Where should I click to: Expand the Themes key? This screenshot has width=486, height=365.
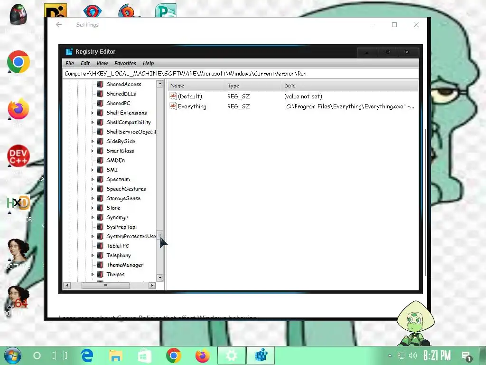[93, 274]
